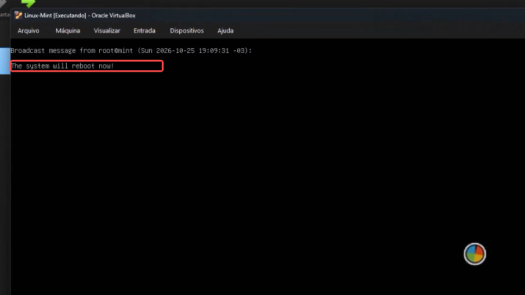Open the Arquivo menu

pyautogui.click(x=28, y=31)
